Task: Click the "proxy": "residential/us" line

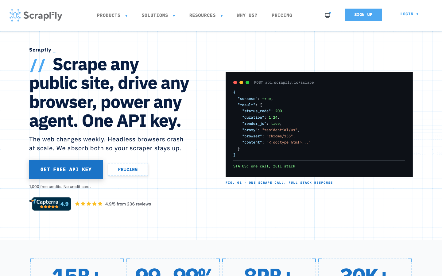Action: click(271, 130)
